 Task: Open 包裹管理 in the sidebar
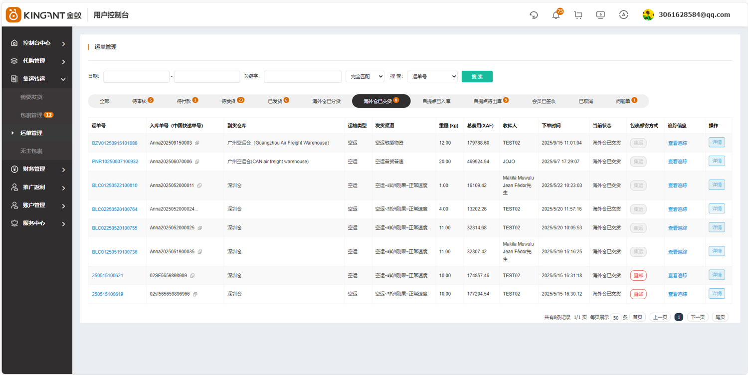pos(31,115)
